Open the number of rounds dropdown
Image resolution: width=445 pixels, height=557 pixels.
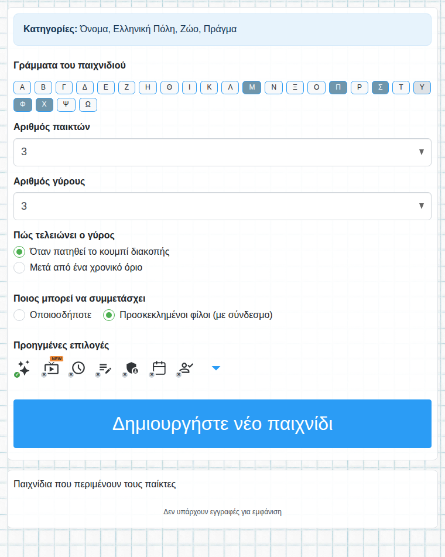(222, 206)
